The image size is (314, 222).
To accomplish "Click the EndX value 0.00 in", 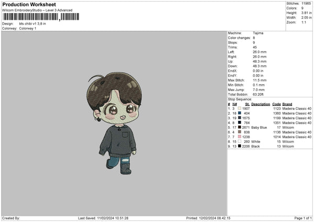I will [258, 71].
